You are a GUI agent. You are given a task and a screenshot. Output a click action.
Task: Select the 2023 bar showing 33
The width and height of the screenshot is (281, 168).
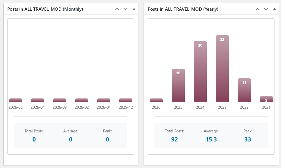pos(222,69)
